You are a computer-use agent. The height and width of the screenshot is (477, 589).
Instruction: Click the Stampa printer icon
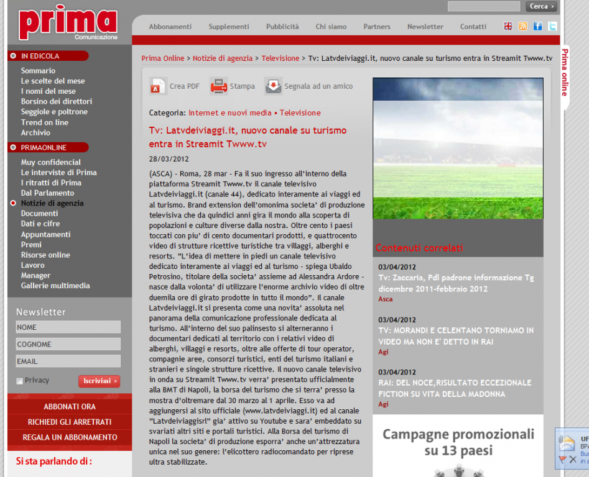pos(218,86)
